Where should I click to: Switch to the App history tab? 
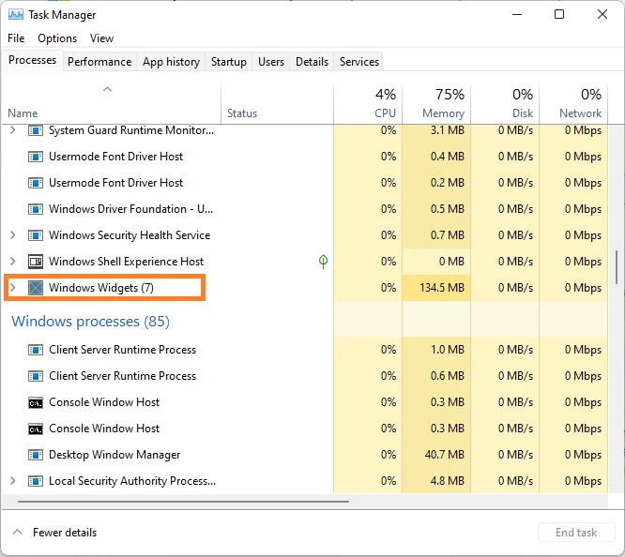pyautogui.click(x=171, y=62)
